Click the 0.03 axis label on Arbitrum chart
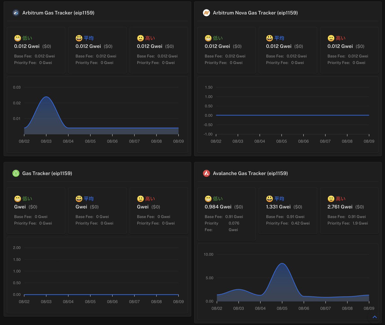 [17, 87]
